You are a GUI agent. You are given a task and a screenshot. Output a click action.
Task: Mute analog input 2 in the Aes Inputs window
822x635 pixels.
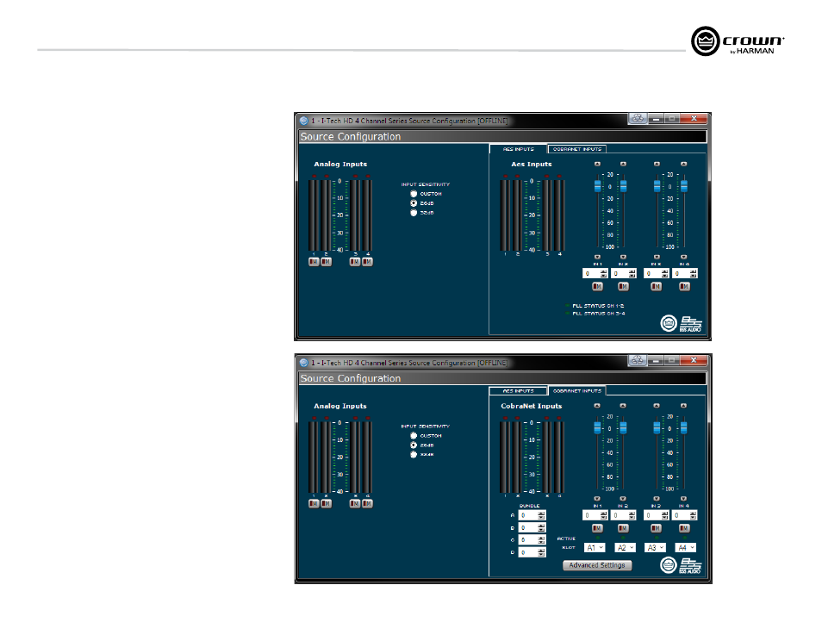coord(326,261)
